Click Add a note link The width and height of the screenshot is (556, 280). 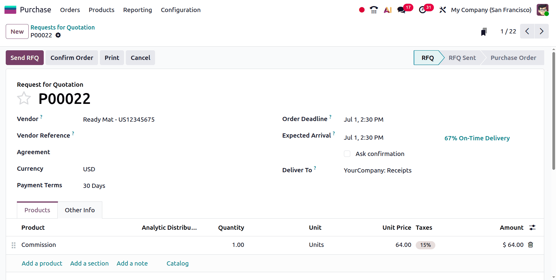click(132, 263)
